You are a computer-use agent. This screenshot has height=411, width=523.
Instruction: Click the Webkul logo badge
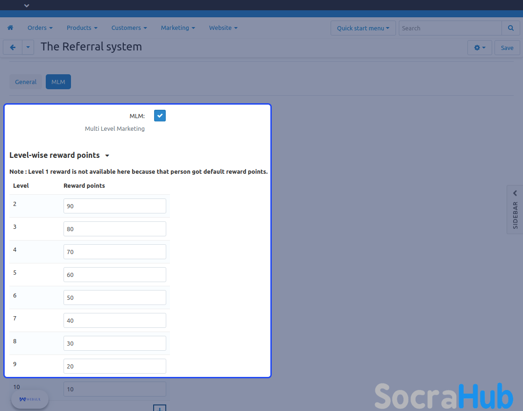click(x=30, y=399)
